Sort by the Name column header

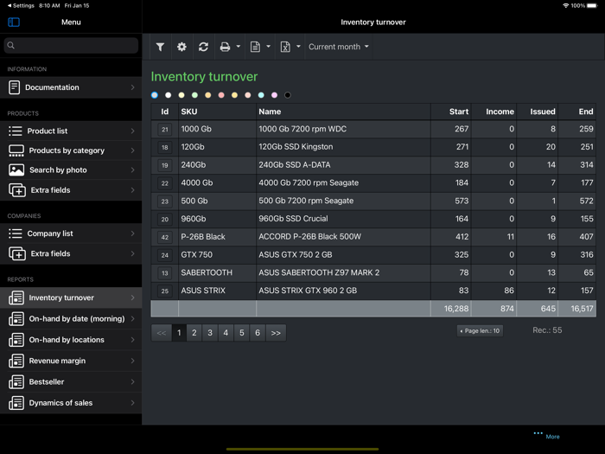point(343,112)
